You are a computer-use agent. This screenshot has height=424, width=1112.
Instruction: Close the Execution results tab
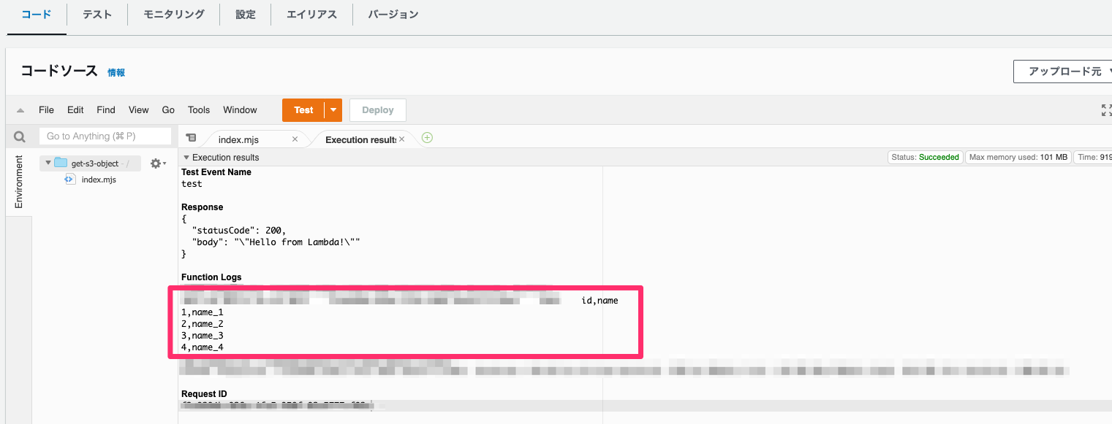(401, 139)
